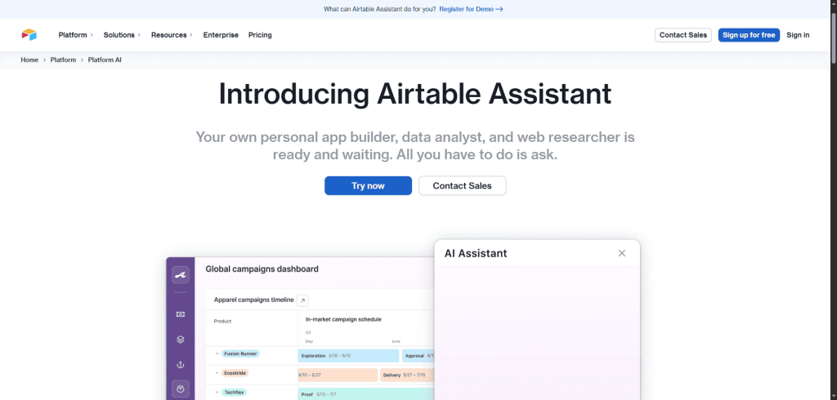Click Platform AI breadcrumb
Image resolution: width=837 pixels, height=400 pixels.
point(105,60)
